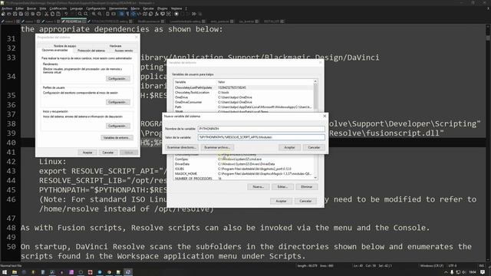Click the Notepad++ Zoom out icon
The height and width of the screenshot is (276, 491).
click(x=100, y=14)
